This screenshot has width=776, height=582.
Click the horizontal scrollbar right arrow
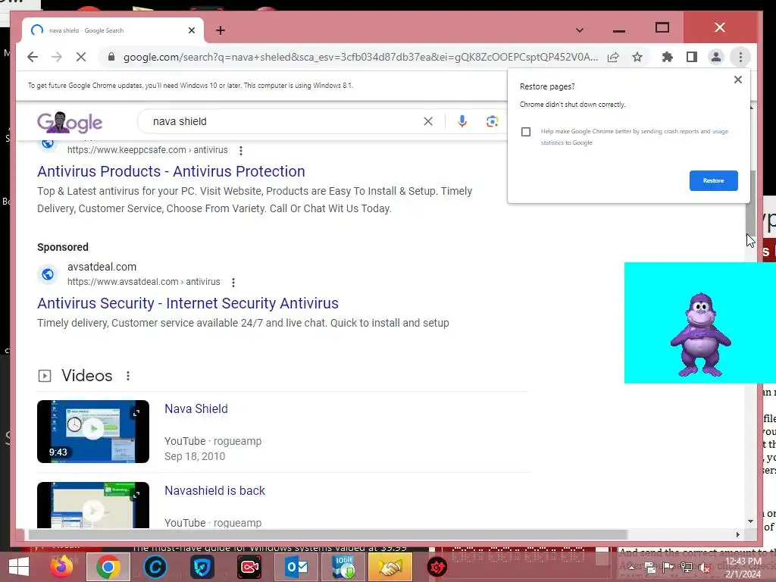[x=738, y=534]
